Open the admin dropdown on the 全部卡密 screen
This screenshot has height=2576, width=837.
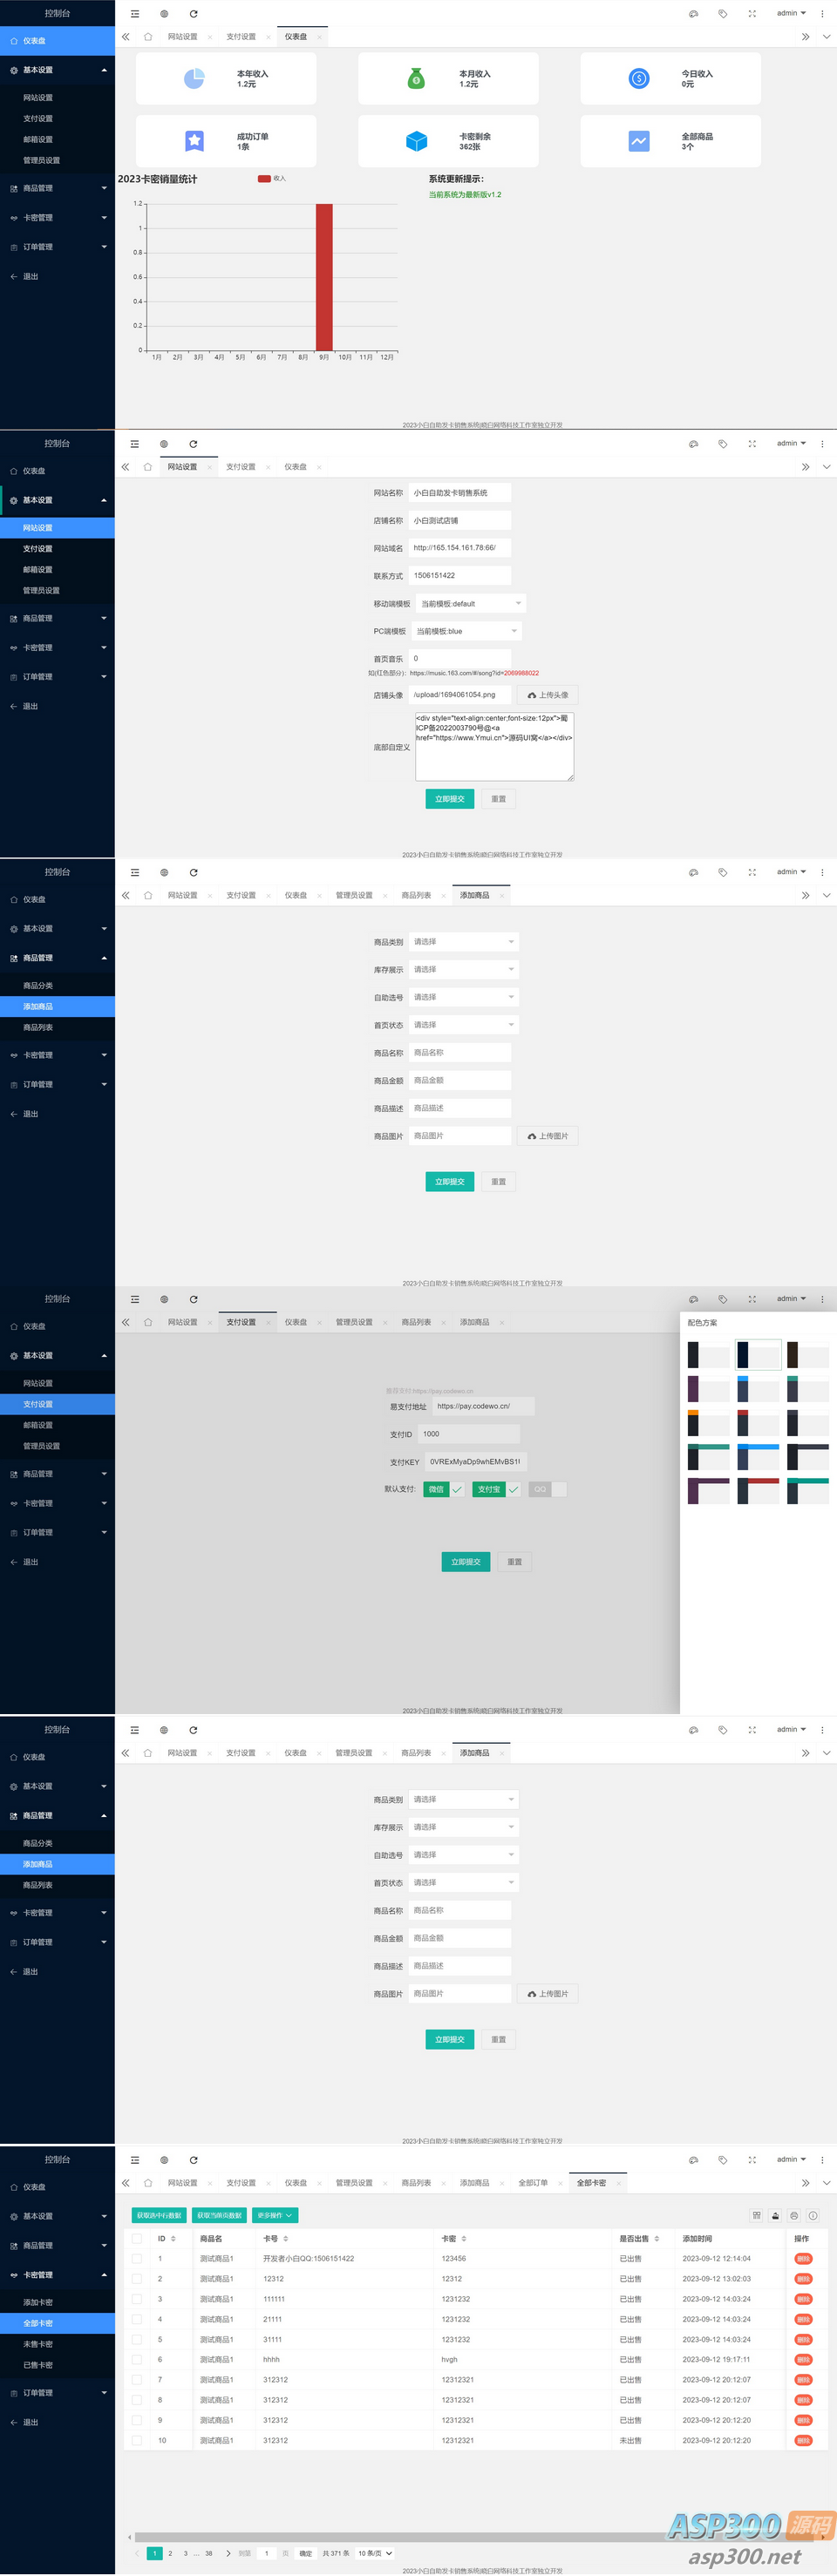(791, 2159)
